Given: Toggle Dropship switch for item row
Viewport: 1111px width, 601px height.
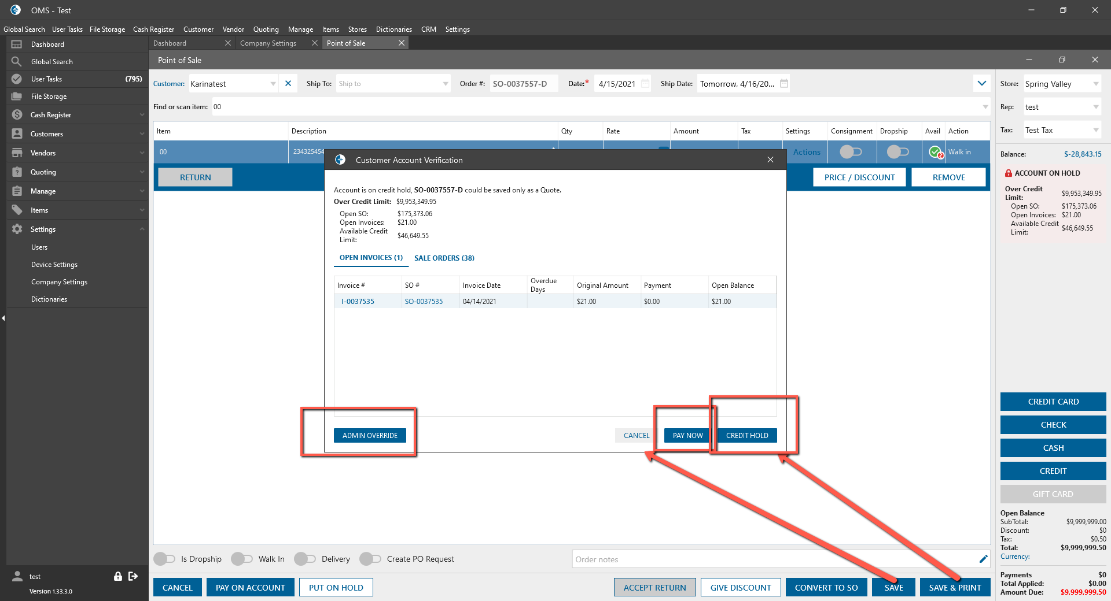Looking at the screenshot, I should 898,152.
